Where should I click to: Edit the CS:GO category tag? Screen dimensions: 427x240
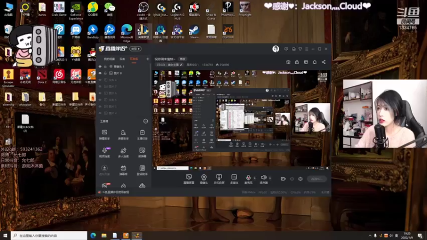click(169, 65)
